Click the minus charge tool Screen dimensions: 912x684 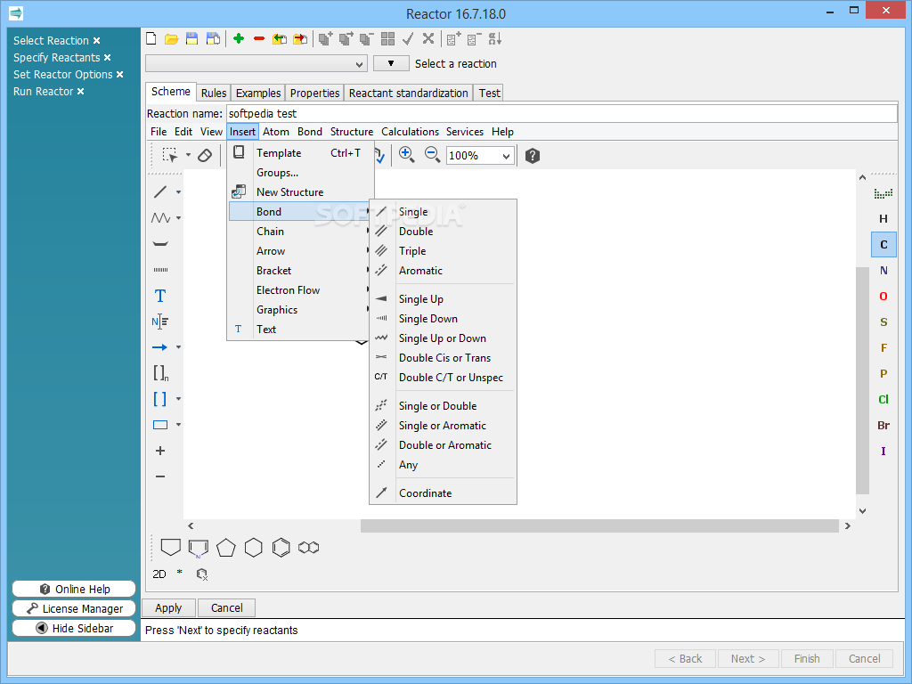(160, 476)
